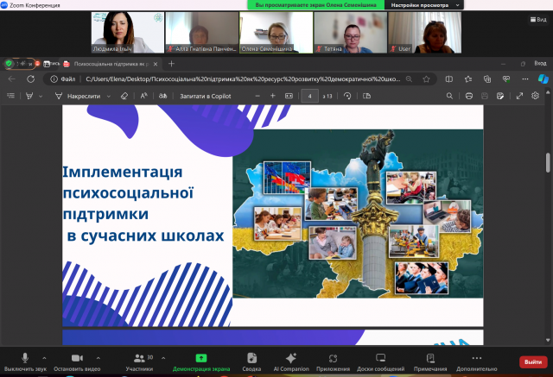Mute microphone with Выключить звук

coord(24,358)
